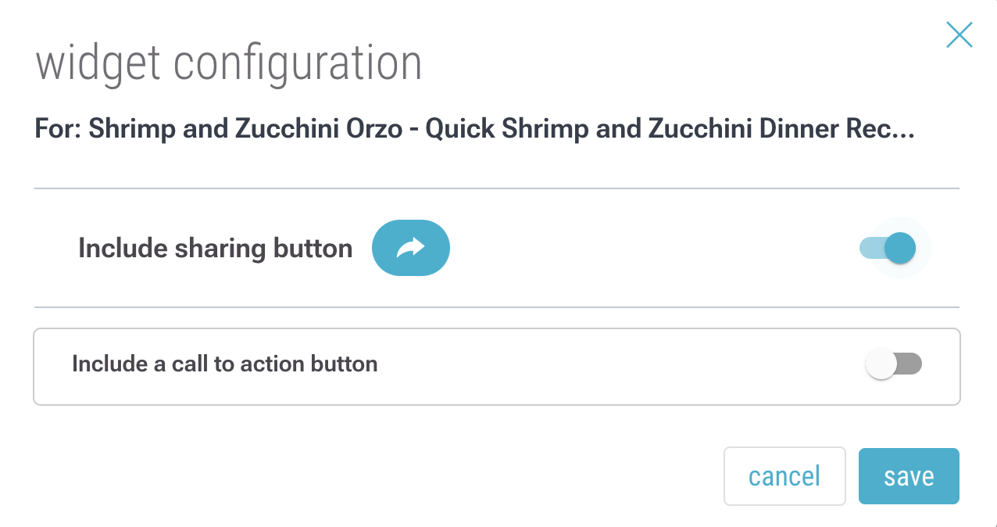Close the widget configuration dialog with X
Screen dimensions: 997x527
coord(959,35)
